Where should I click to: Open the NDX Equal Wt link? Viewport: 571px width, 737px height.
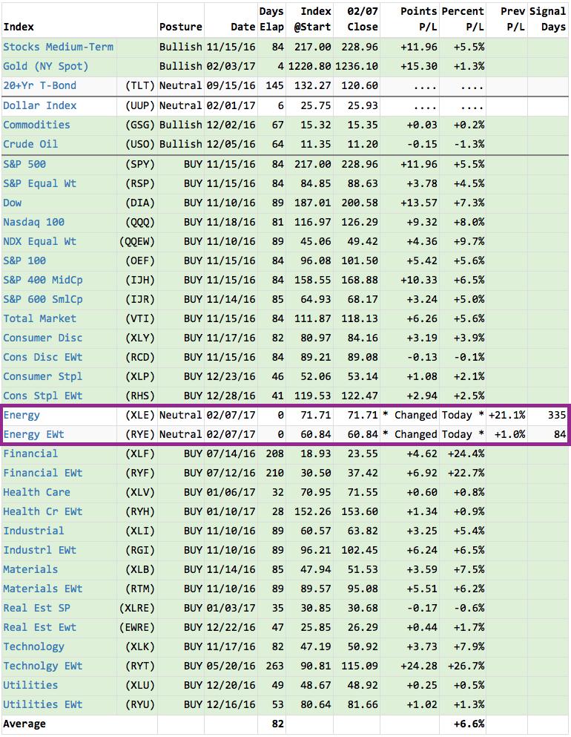coord(39,241)
